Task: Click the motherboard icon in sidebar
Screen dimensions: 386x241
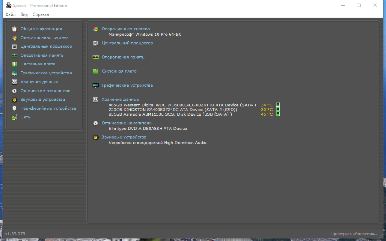Action: [x=14, y=64]
